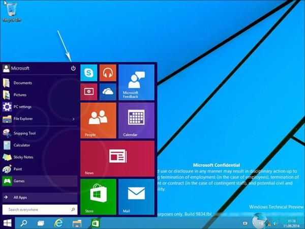Open Documents from Start menu
Image resolution: width=305 pixels, height=229 pixels.
click(x=40, y=83)
